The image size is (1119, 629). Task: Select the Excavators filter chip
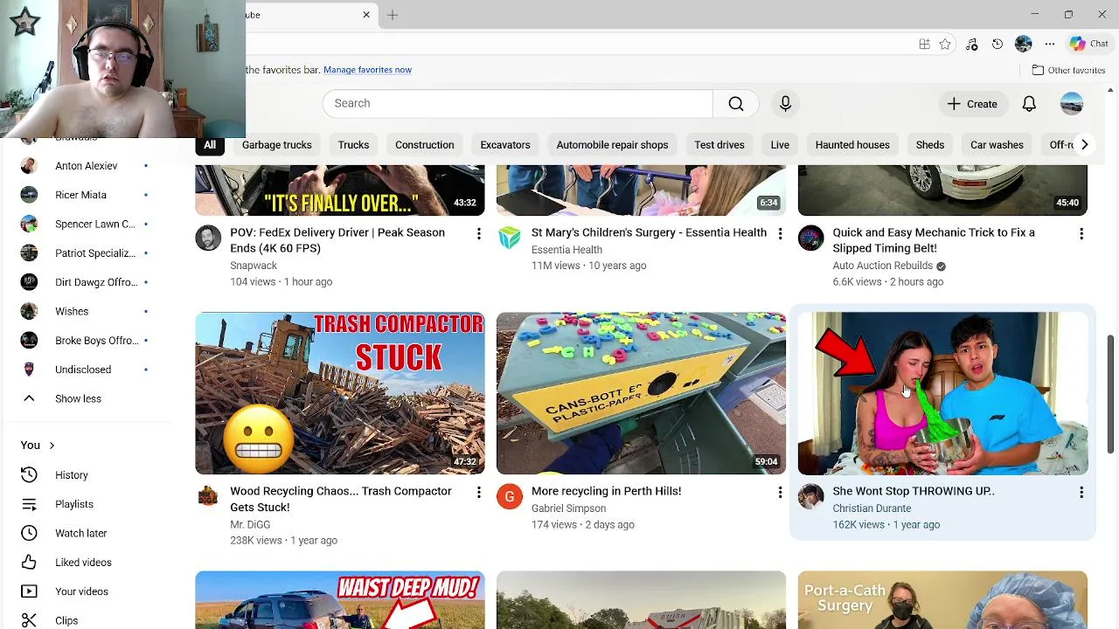[505, 145]
